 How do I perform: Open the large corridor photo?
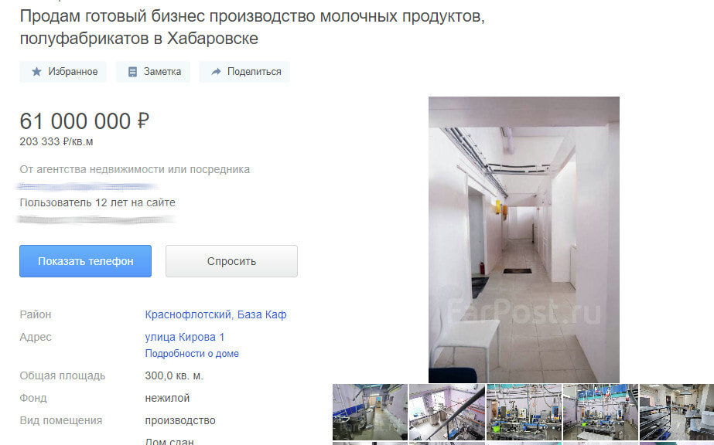(x=524, y=239)
